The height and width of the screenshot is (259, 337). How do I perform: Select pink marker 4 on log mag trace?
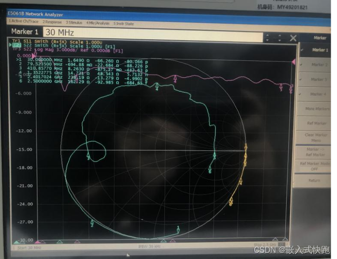[175, 79]
